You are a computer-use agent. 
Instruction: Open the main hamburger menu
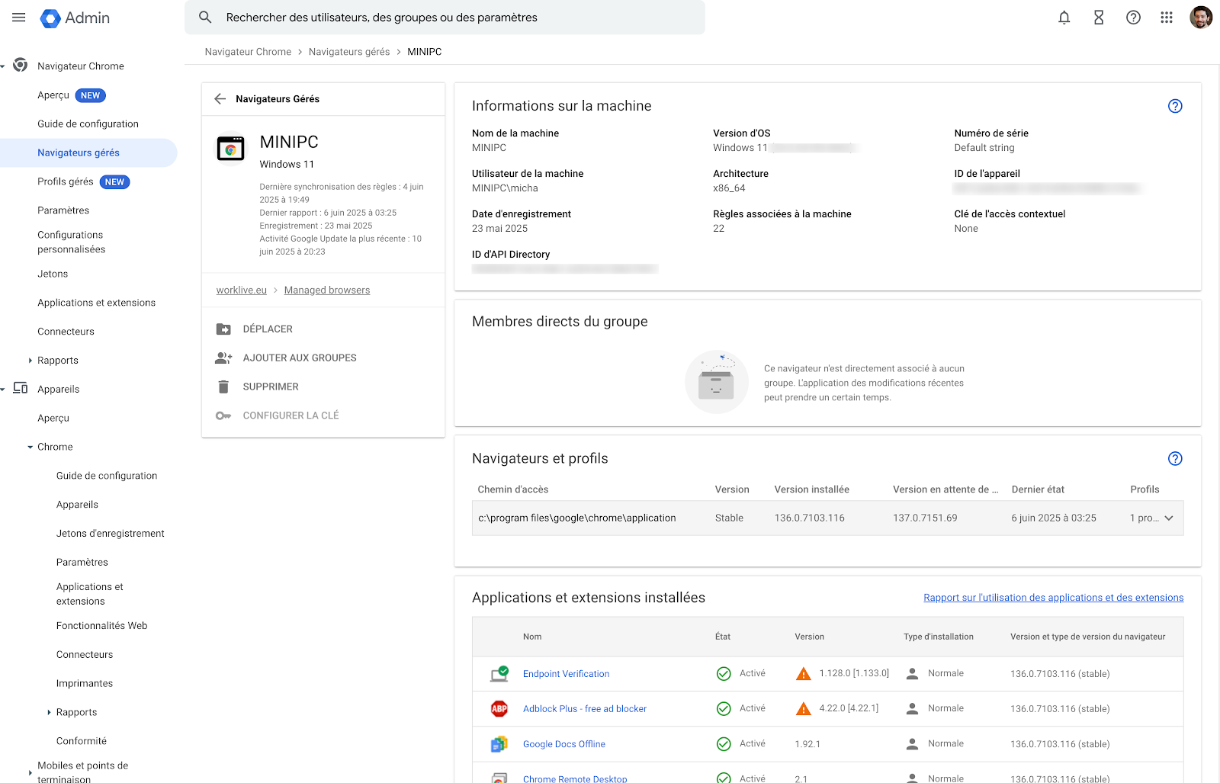pos(19,18)
